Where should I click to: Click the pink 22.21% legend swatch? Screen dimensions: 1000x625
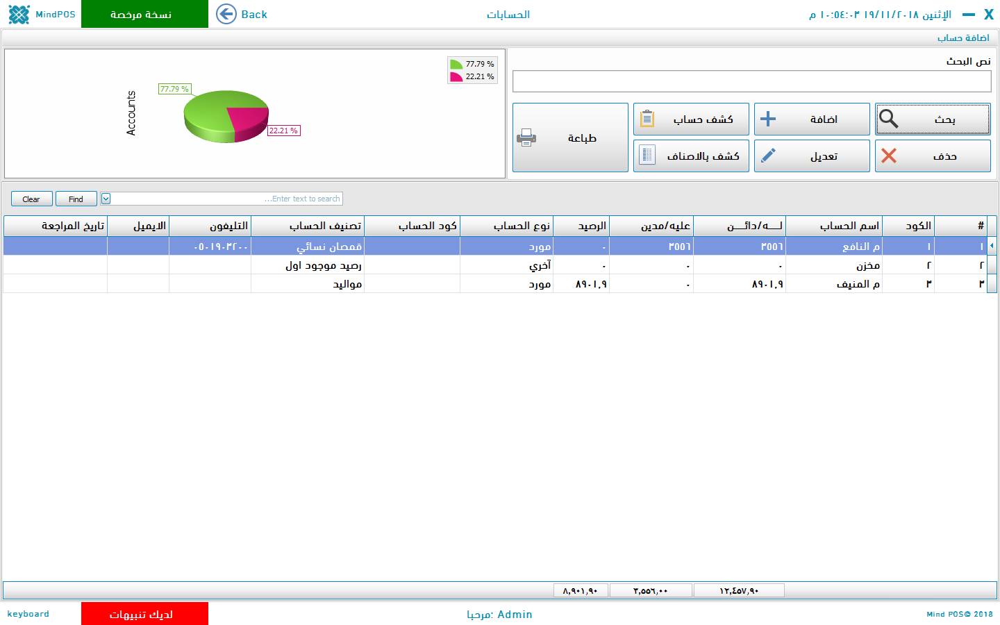[456, 77]
